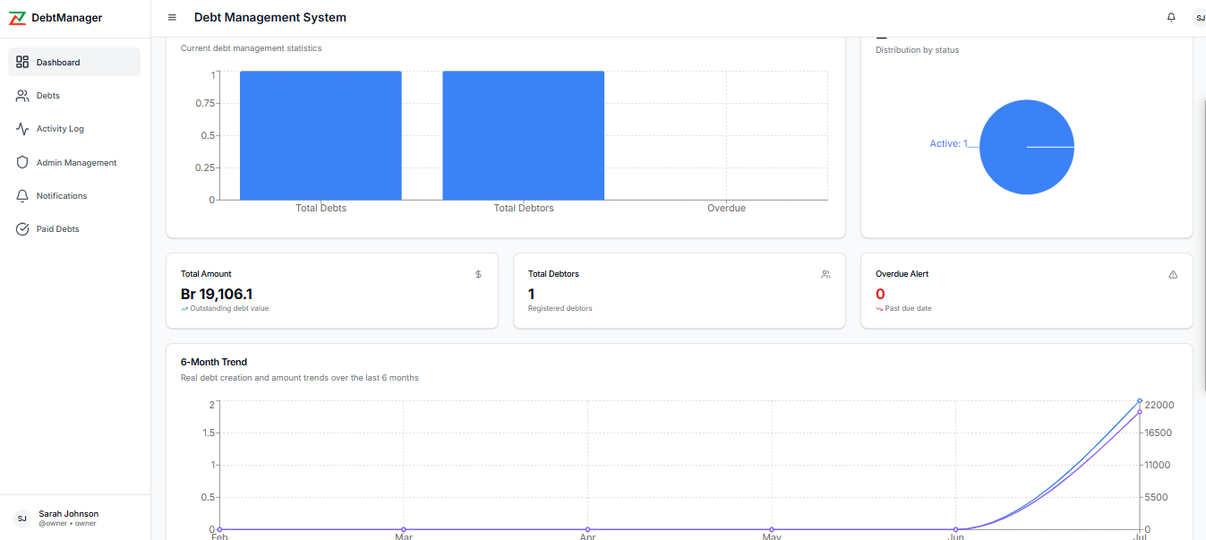Open Activity Log section
The height and width of the screenshot is (540, 1206).
click(74, 129)
